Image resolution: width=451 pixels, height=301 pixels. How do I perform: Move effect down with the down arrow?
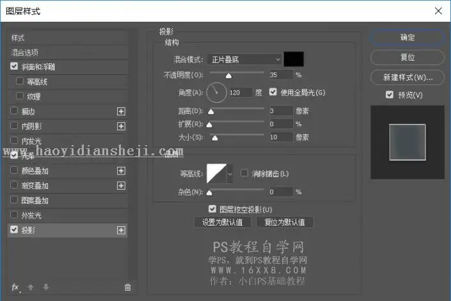[45, 287]
